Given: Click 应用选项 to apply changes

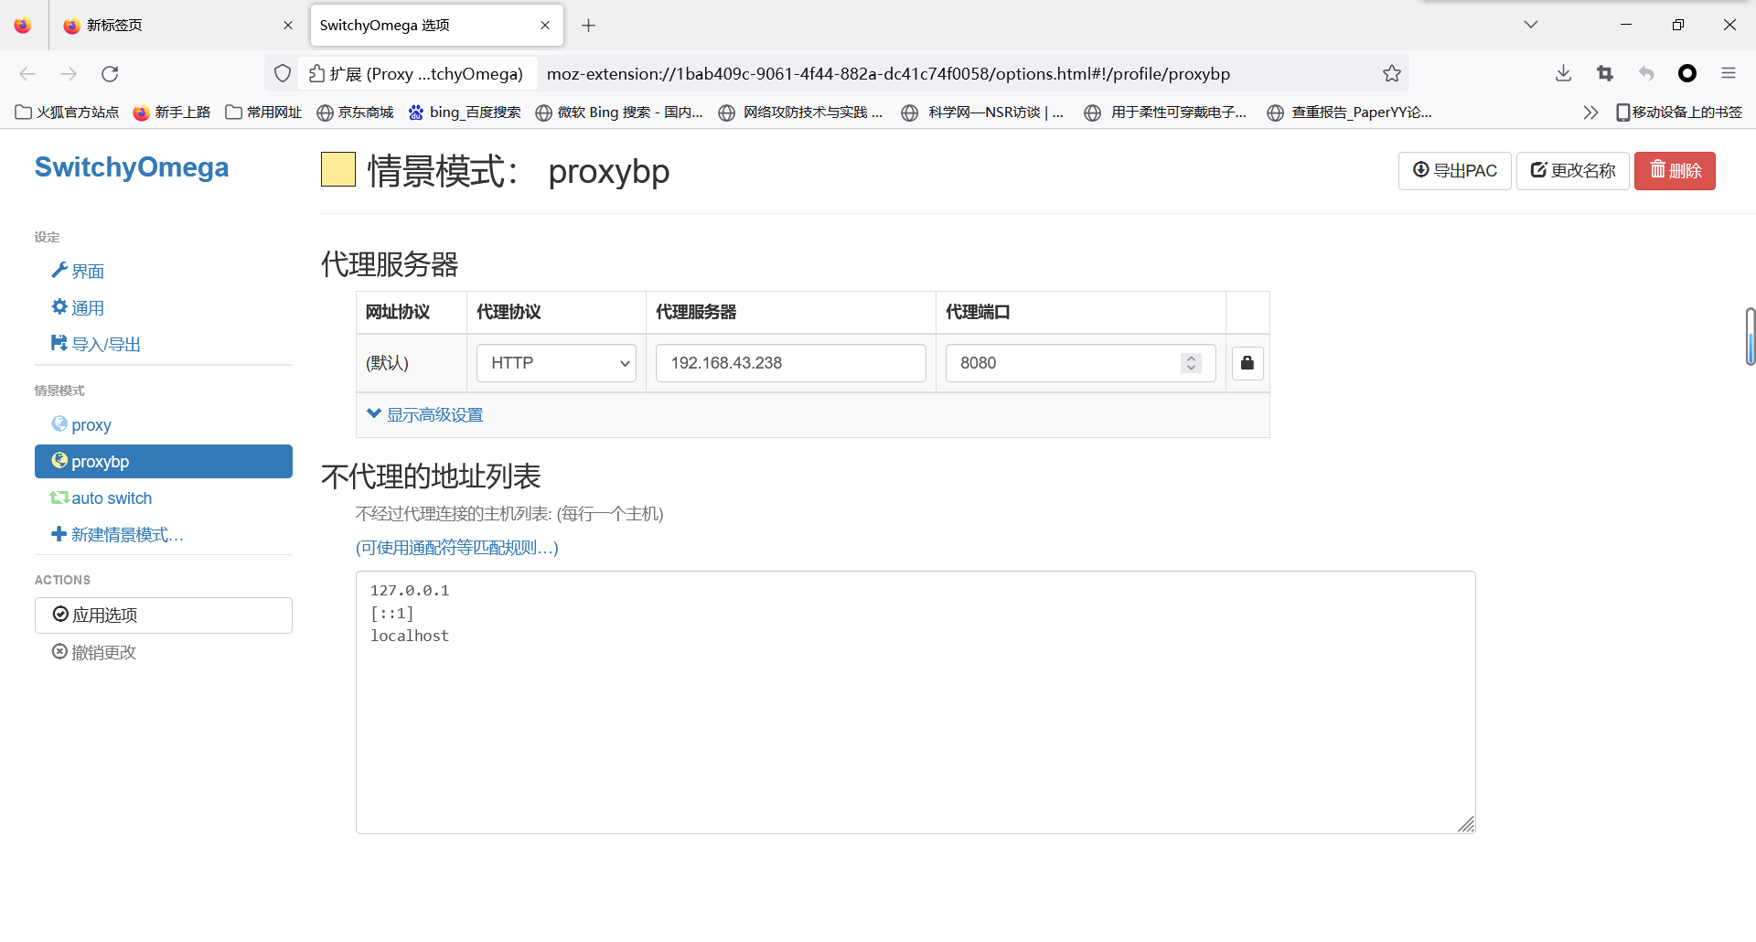Looking at the screenshot, I should click(x=164, y=616).
